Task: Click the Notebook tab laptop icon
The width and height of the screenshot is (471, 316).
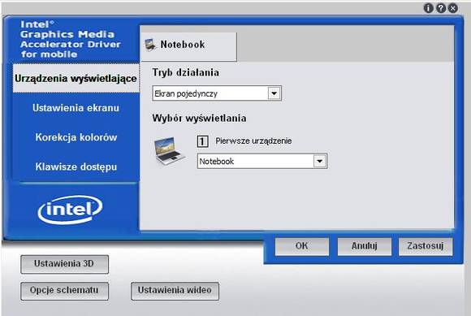Action: 150,45
